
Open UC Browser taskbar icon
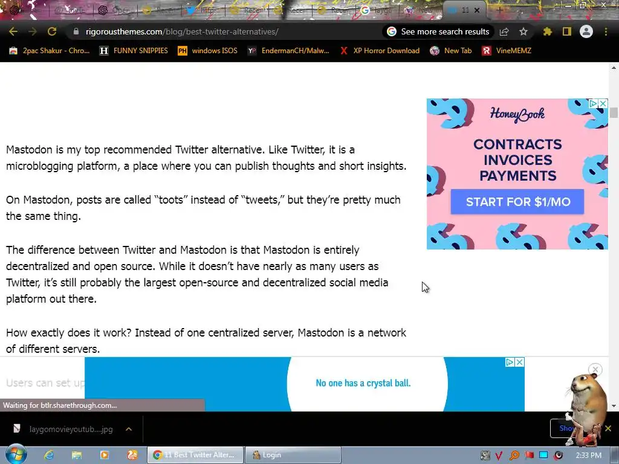(132, 455)
